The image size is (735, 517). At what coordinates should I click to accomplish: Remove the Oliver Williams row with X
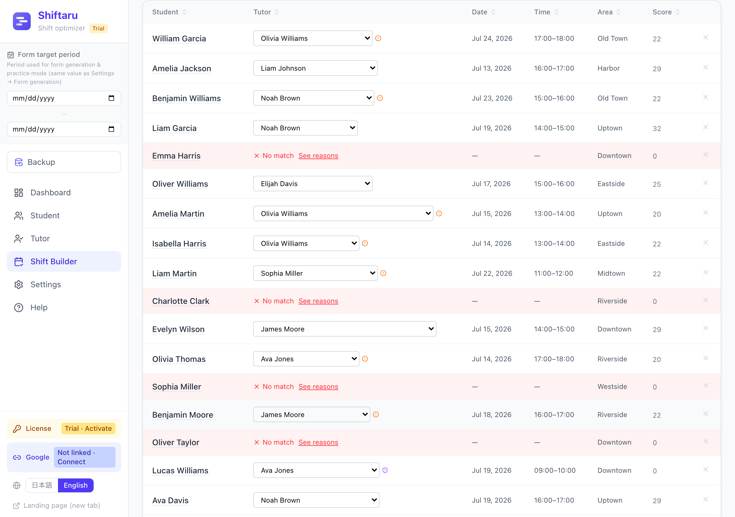pos(705,183)
